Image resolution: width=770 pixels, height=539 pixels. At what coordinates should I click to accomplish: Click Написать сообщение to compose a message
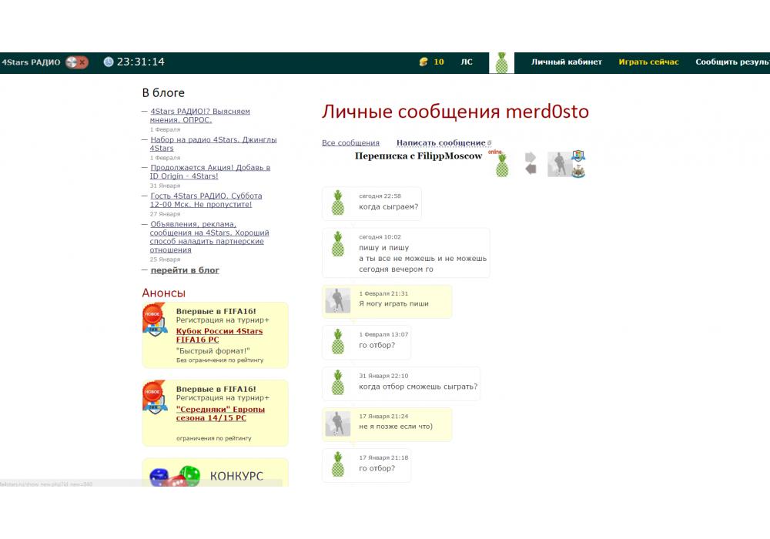441,143
